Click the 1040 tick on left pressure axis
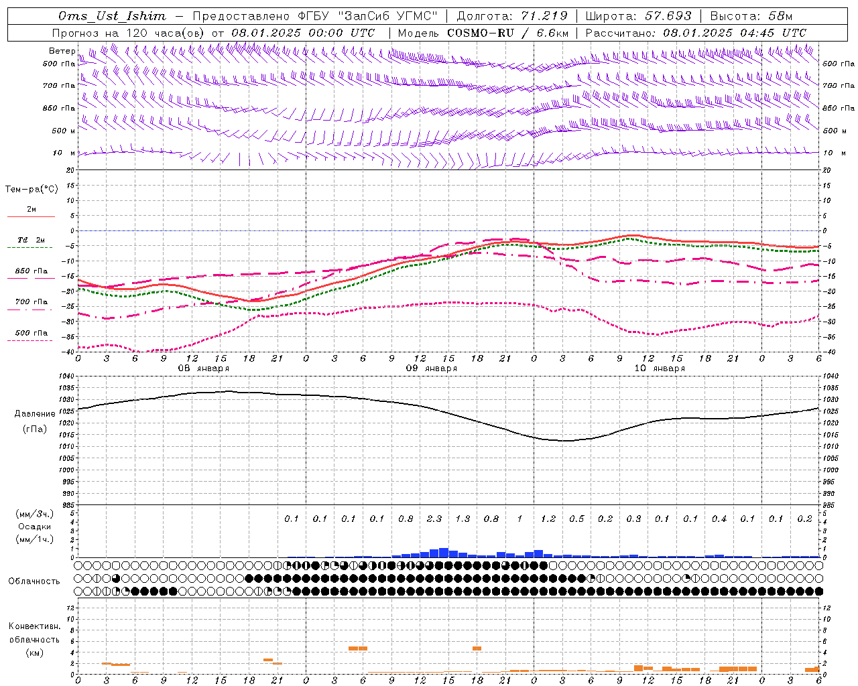 [x=68, y=376]
